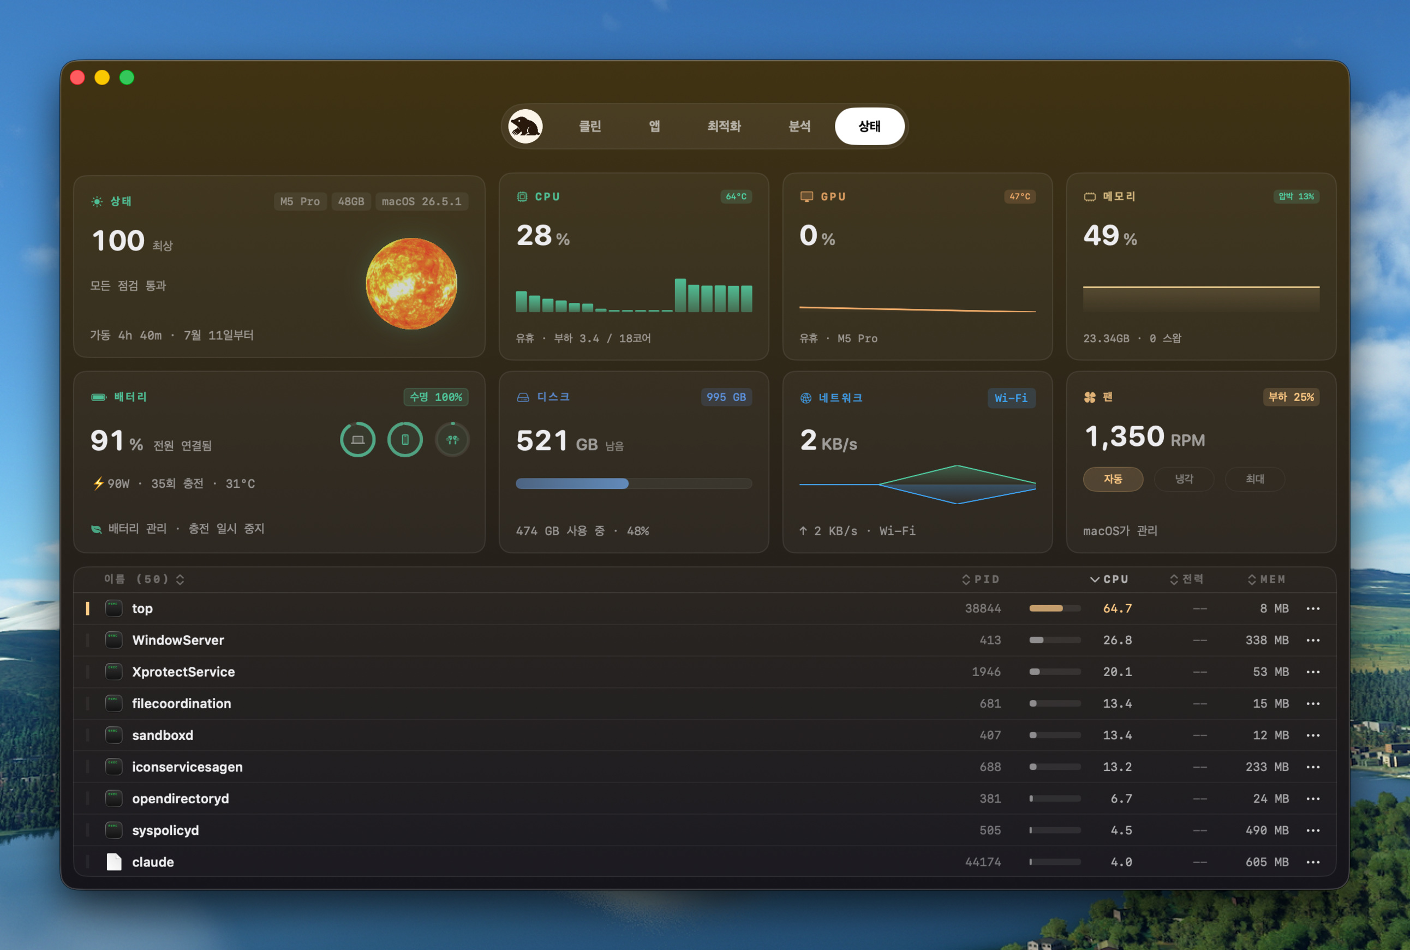Select the 최대 fan mode
Viewport: 1410px width, 950px height.
click(1255, 479)
